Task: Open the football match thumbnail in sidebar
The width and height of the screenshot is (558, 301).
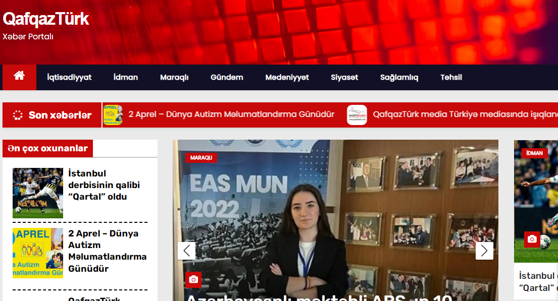Action: [x=38, y=193]
